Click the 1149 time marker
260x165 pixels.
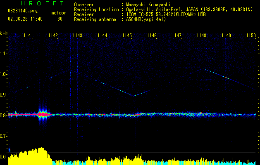tap(226, 35)
